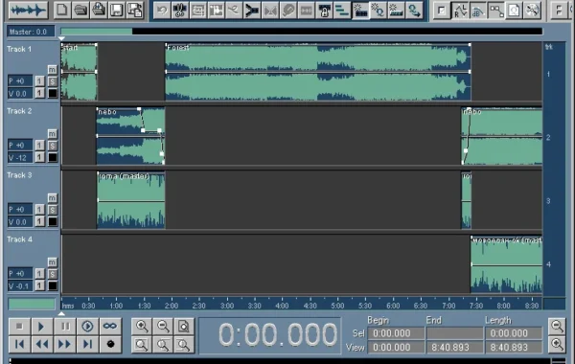Zoom out to full session view
The width and height of the screenshot is (575, 364).
coord(183,326)
